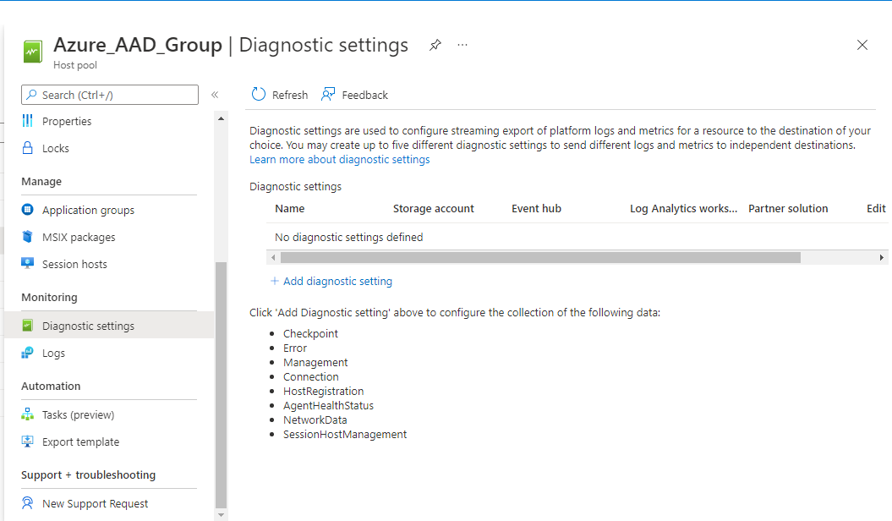Click the NetworkData list entry
The width and height of the screenshot is (892, 521).
(x=315, y=420)
